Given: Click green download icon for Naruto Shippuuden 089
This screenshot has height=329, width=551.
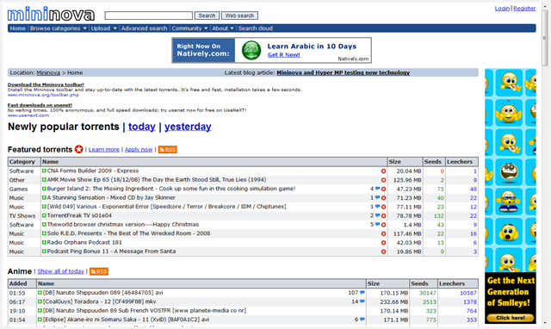Looking at the screenshot, I should (40, 293).
